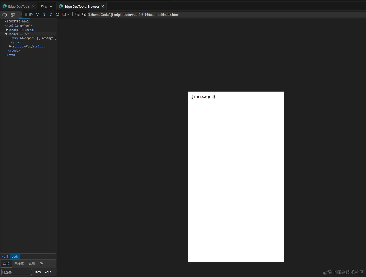The image size is (366, 277).
Task: Open more actions ellipsis near JS tab
Action: coord(50,6)
